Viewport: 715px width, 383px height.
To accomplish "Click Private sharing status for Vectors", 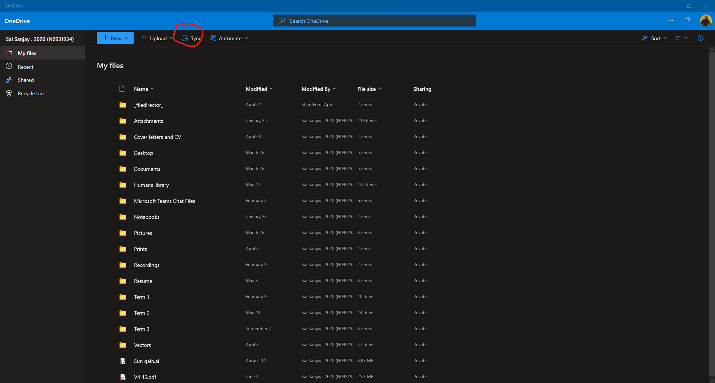I will (x=420, y=345).
